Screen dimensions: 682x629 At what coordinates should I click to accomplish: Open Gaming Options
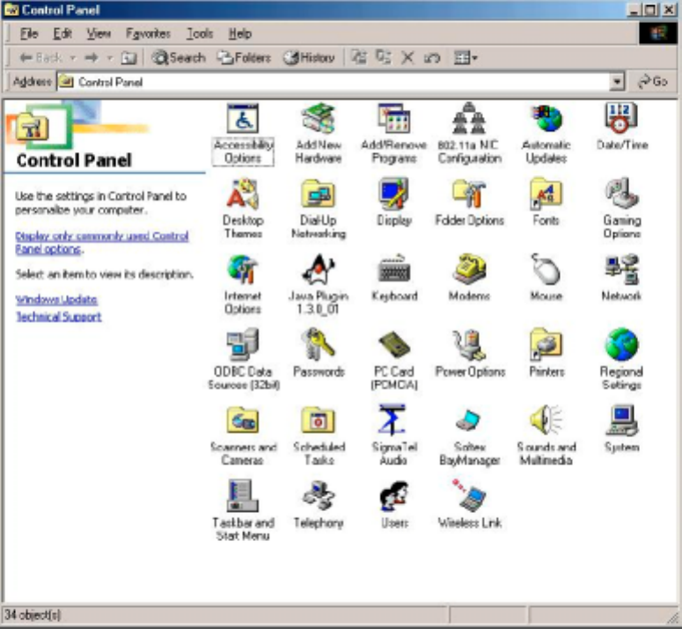(622, 208)
